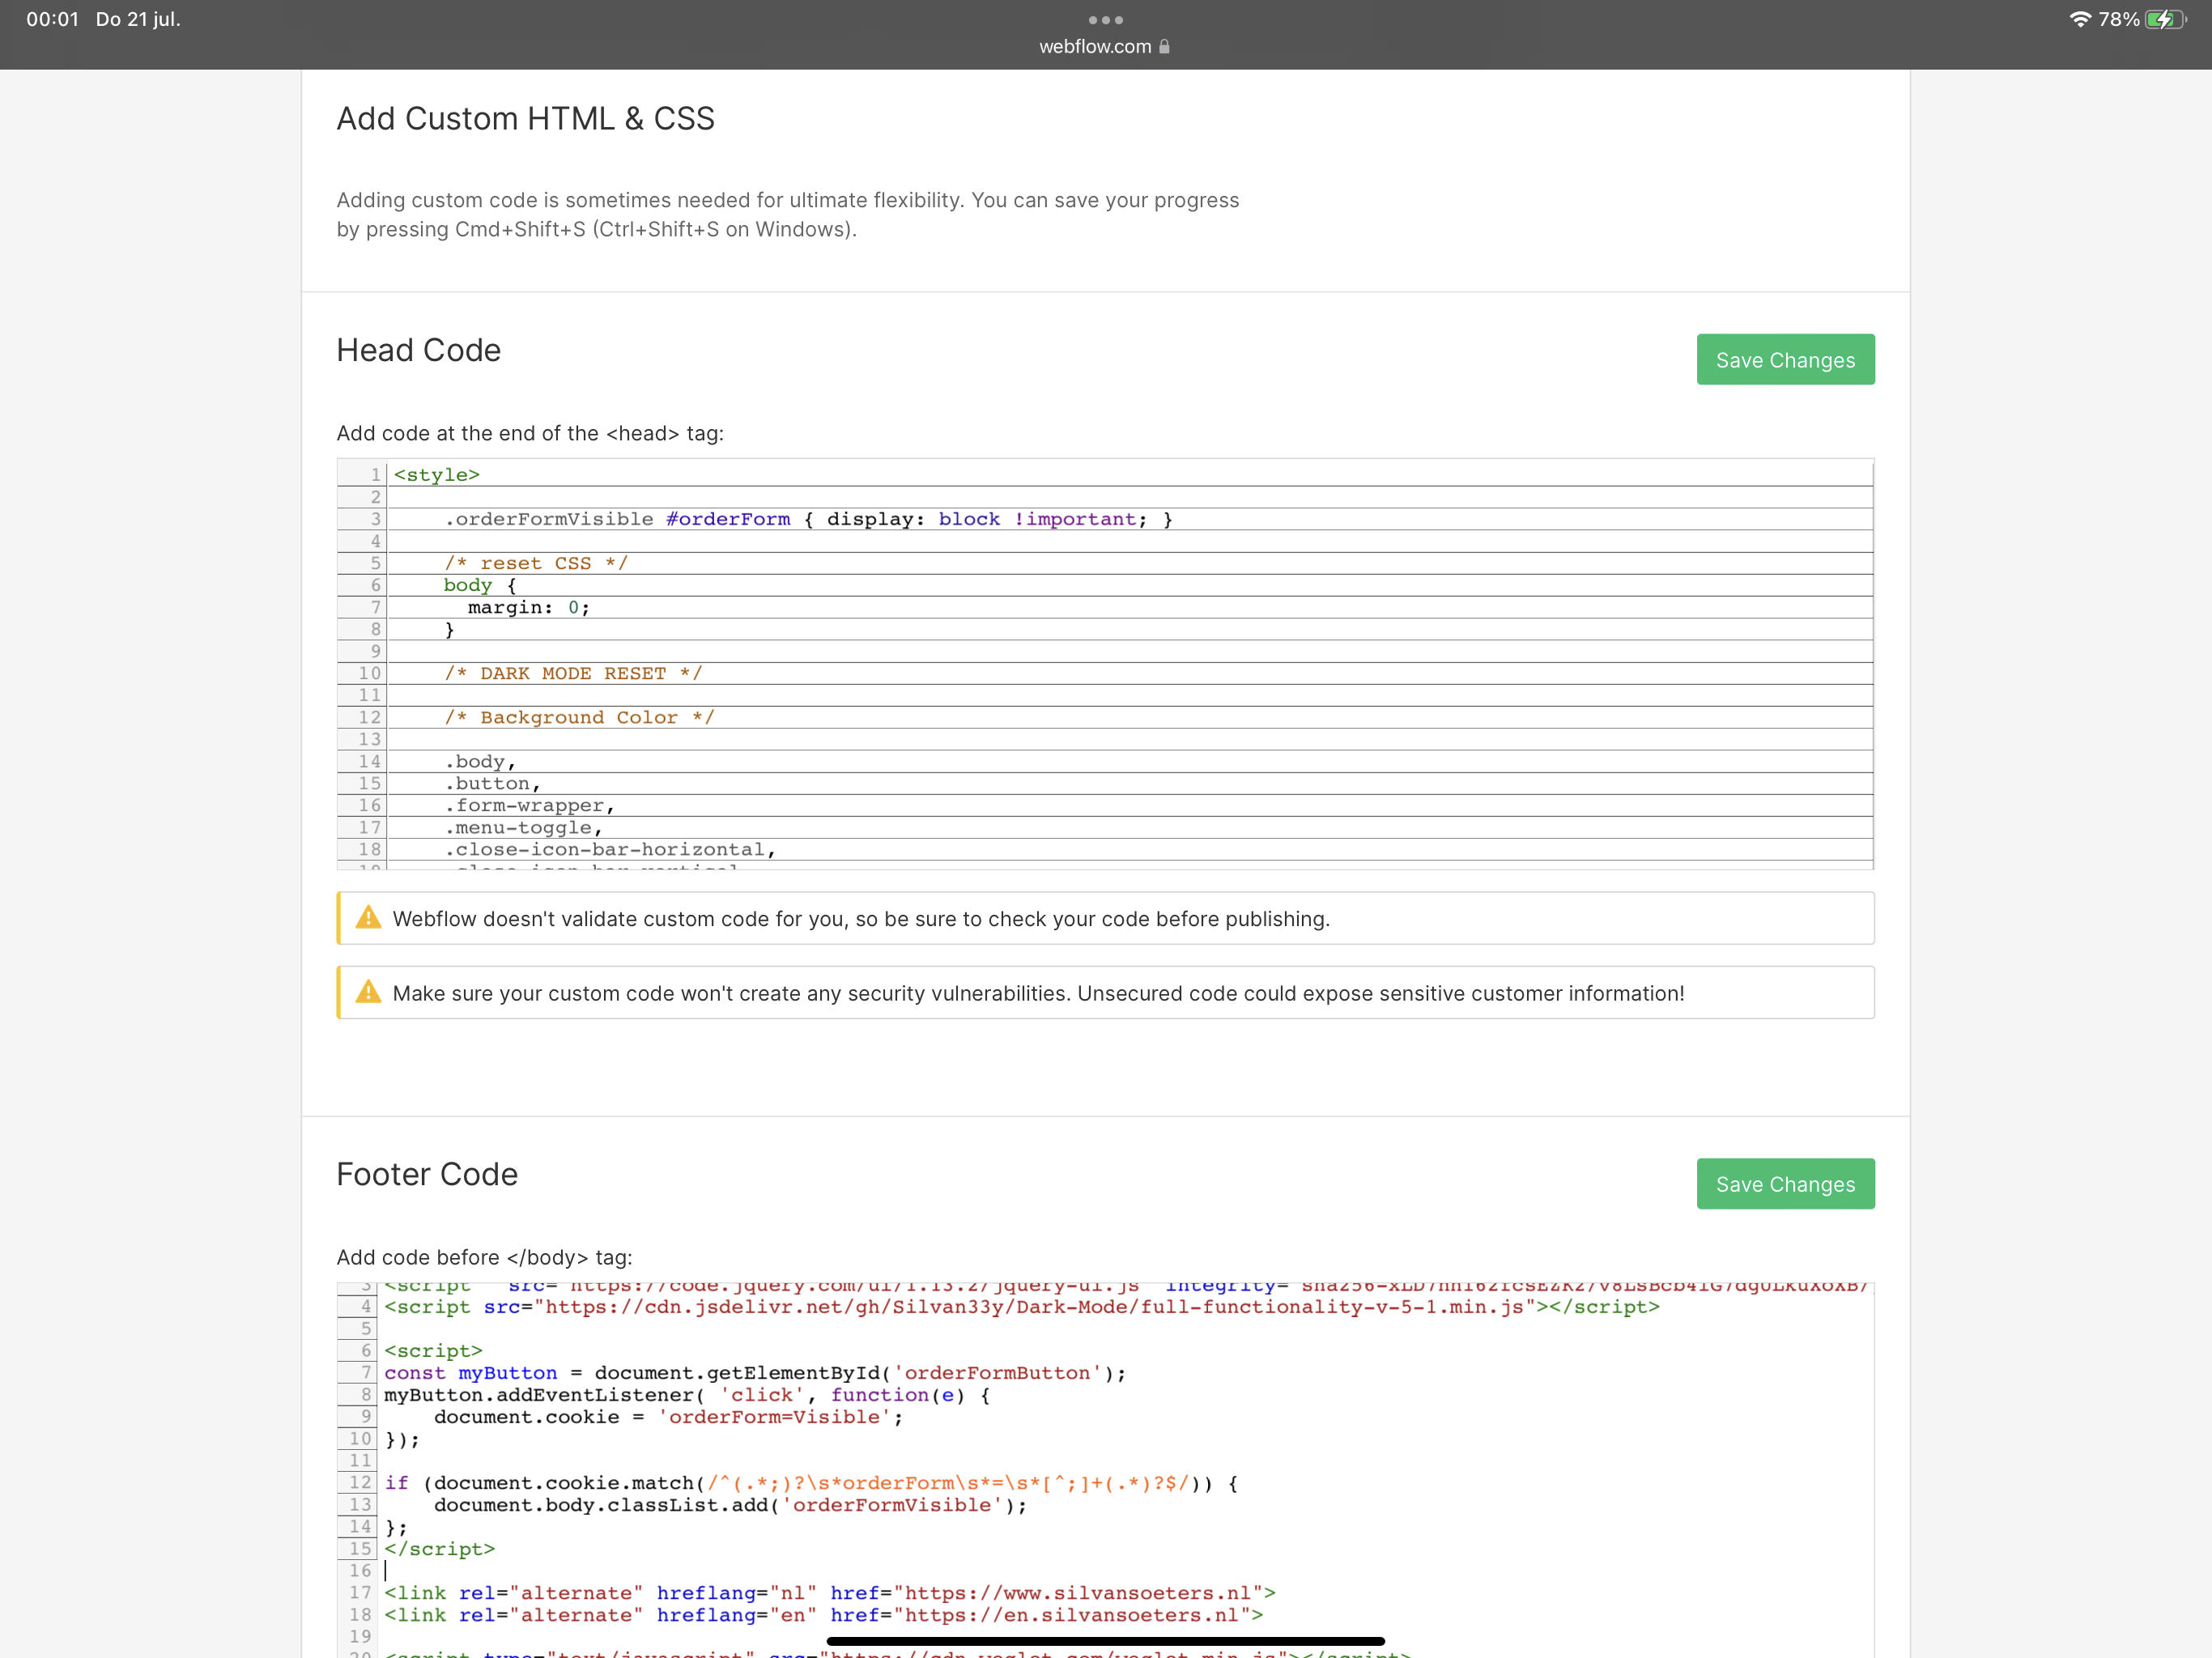Click the Footer Code Save Changes button
The width and height of the screenshot is (2212, 1658).
point(1785,1184)
